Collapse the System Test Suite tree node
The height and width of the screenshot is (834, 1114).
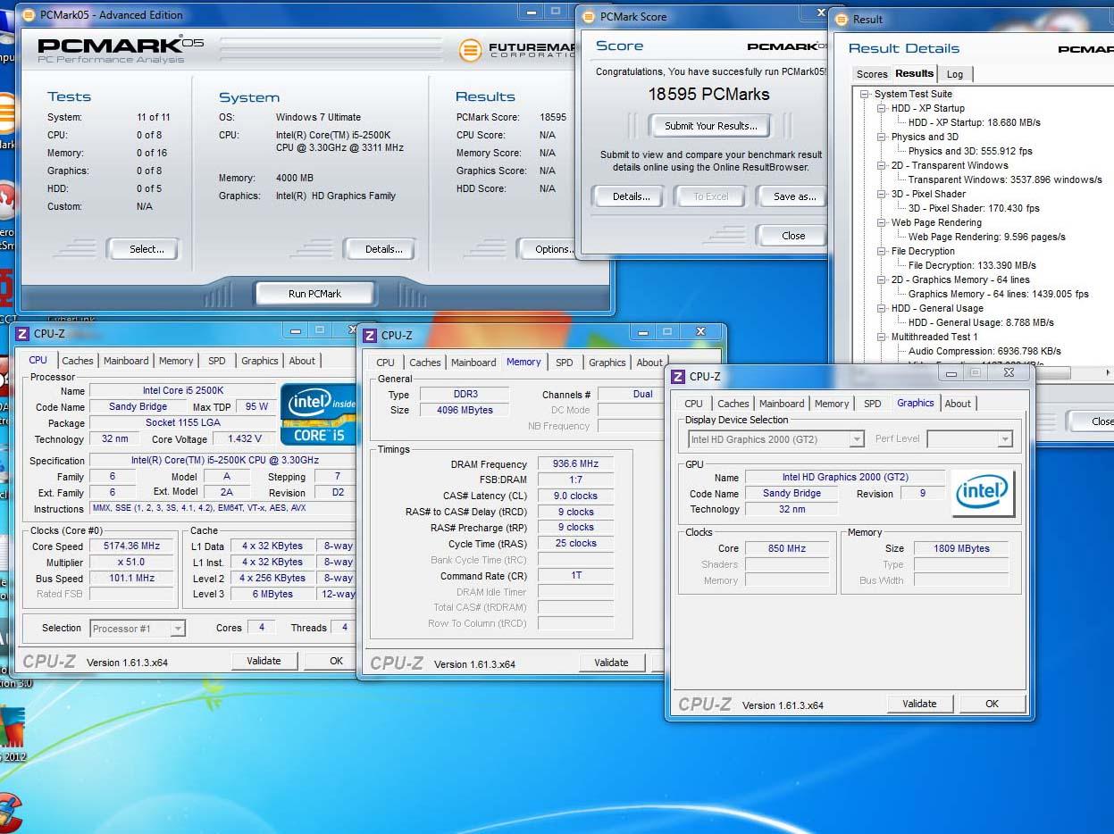[x=865, y=94]
